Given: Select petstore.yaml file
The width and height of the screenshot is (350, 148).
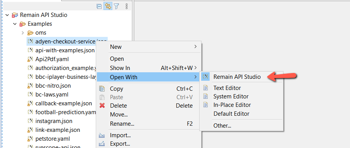Looking at the screenshot, I should tap(52, 139).
